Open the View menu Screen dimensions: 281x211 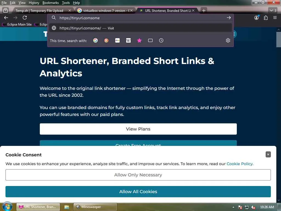[x=22, y=3]
